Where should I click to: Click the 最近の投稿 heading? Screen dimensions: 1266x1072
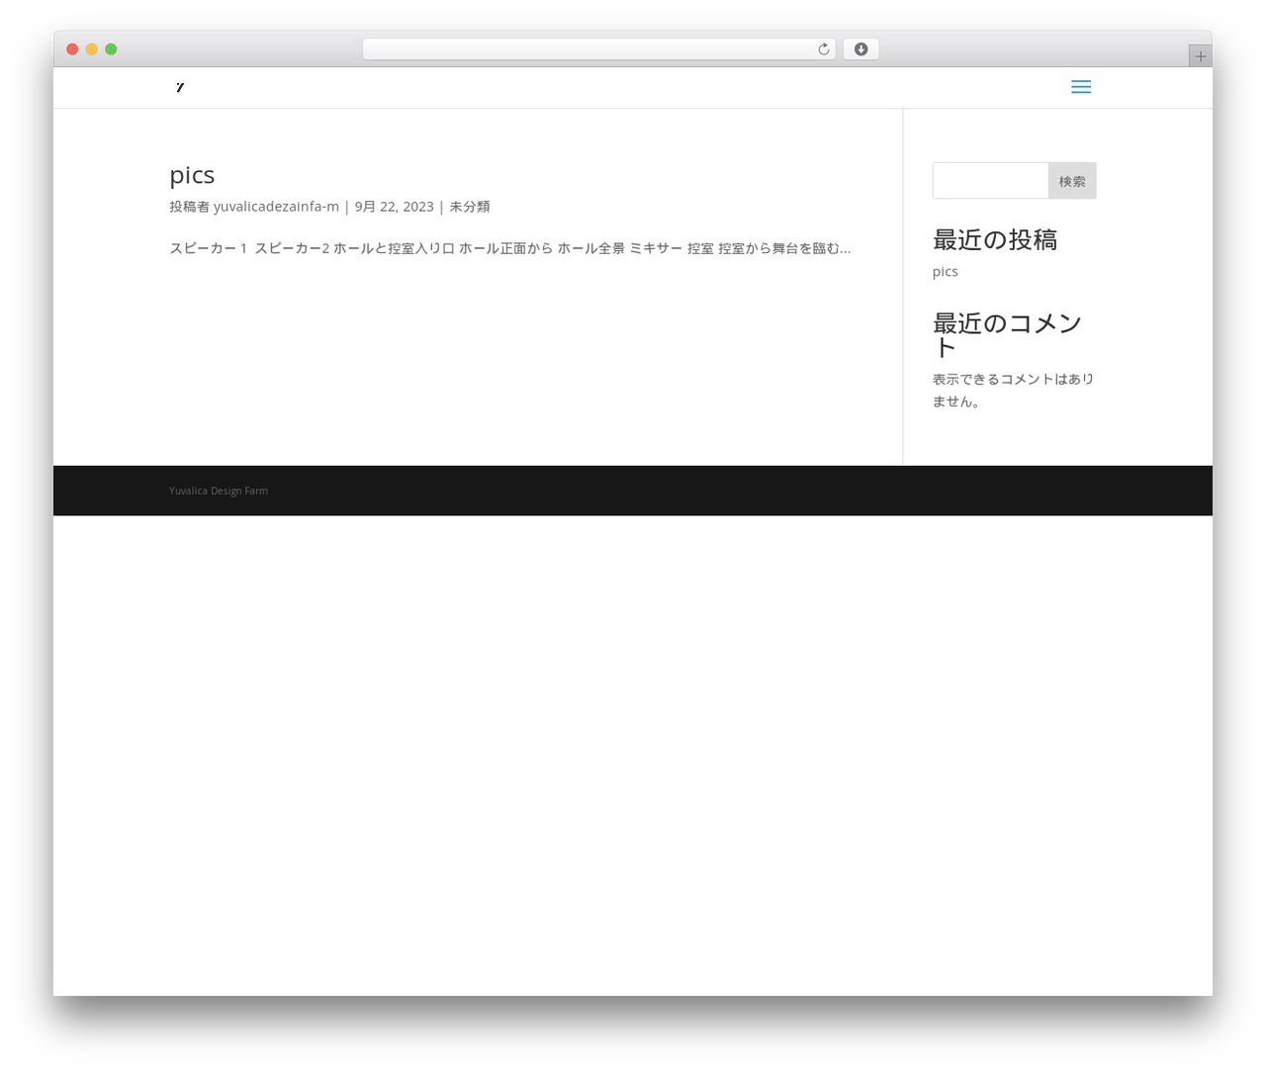coord(995,240)
